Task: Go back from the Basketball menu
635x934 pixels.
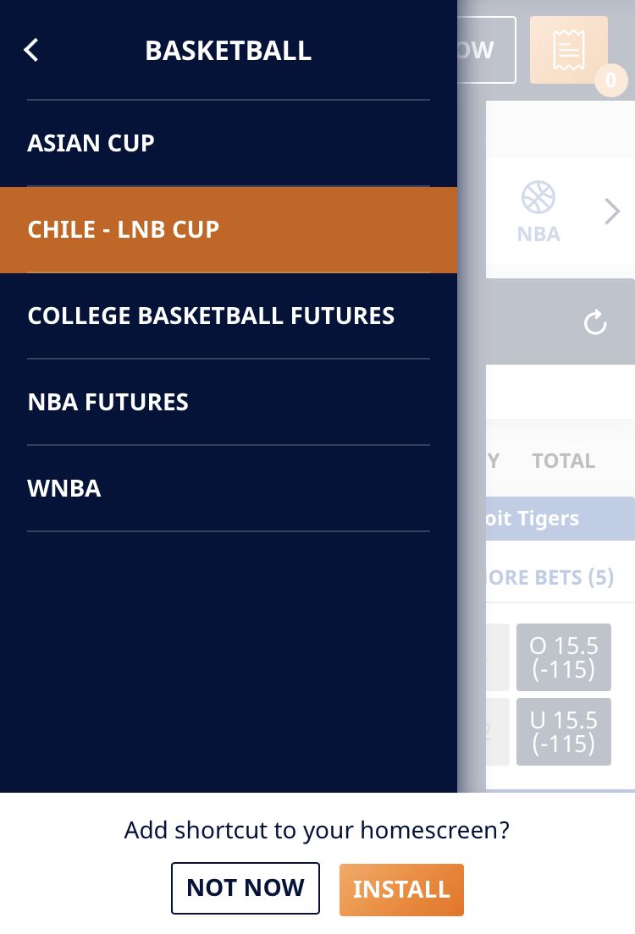Action: [x=31, y=50]
